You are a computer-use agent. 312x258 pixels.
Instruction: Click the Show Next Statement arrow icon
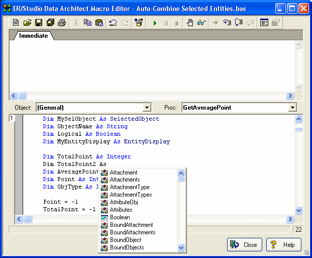pos(216,23)
